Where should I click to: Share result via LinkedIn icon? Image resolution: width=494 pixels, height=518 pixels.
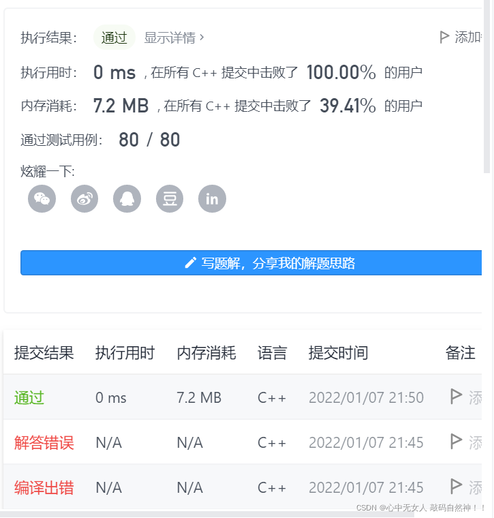[212, 198]
